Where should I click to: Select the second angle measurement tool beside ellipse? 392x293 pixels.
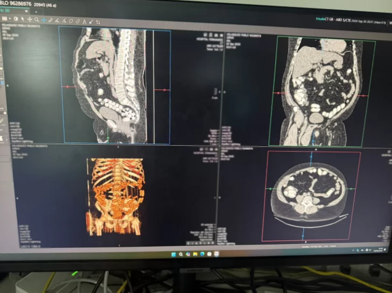pos(64,21)
